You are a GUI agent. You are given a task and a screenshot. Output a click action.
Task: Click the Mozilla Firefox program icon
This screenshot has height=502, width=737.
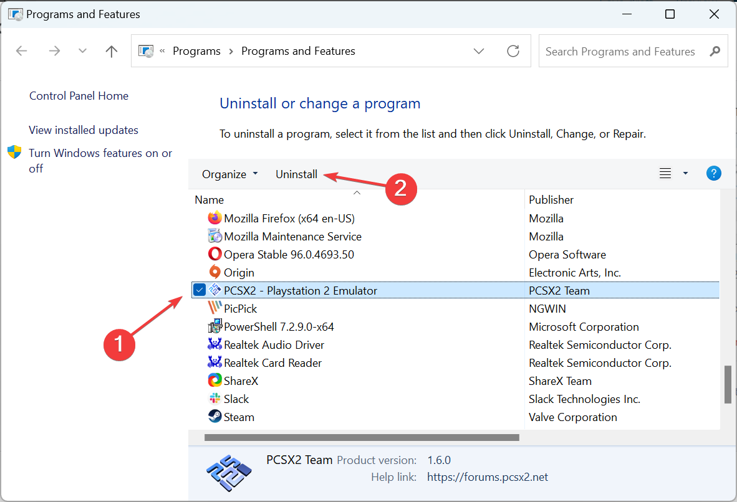point(214,218)
